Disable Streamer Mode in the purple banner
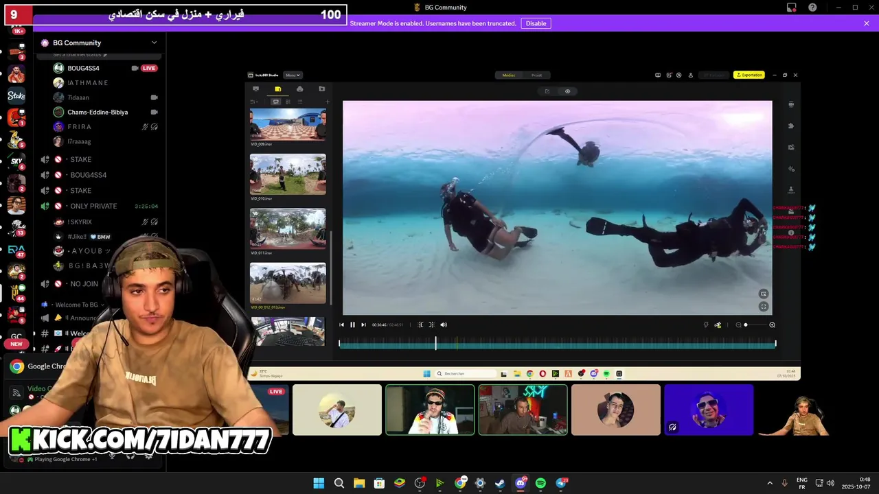Image resolution: width=879 pixels, height=494 pixels. pos(536,23)
